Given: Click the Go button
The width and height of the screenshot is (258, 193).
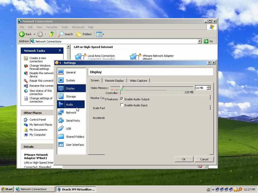Looking at the screenshot, I should pos(208,41).
